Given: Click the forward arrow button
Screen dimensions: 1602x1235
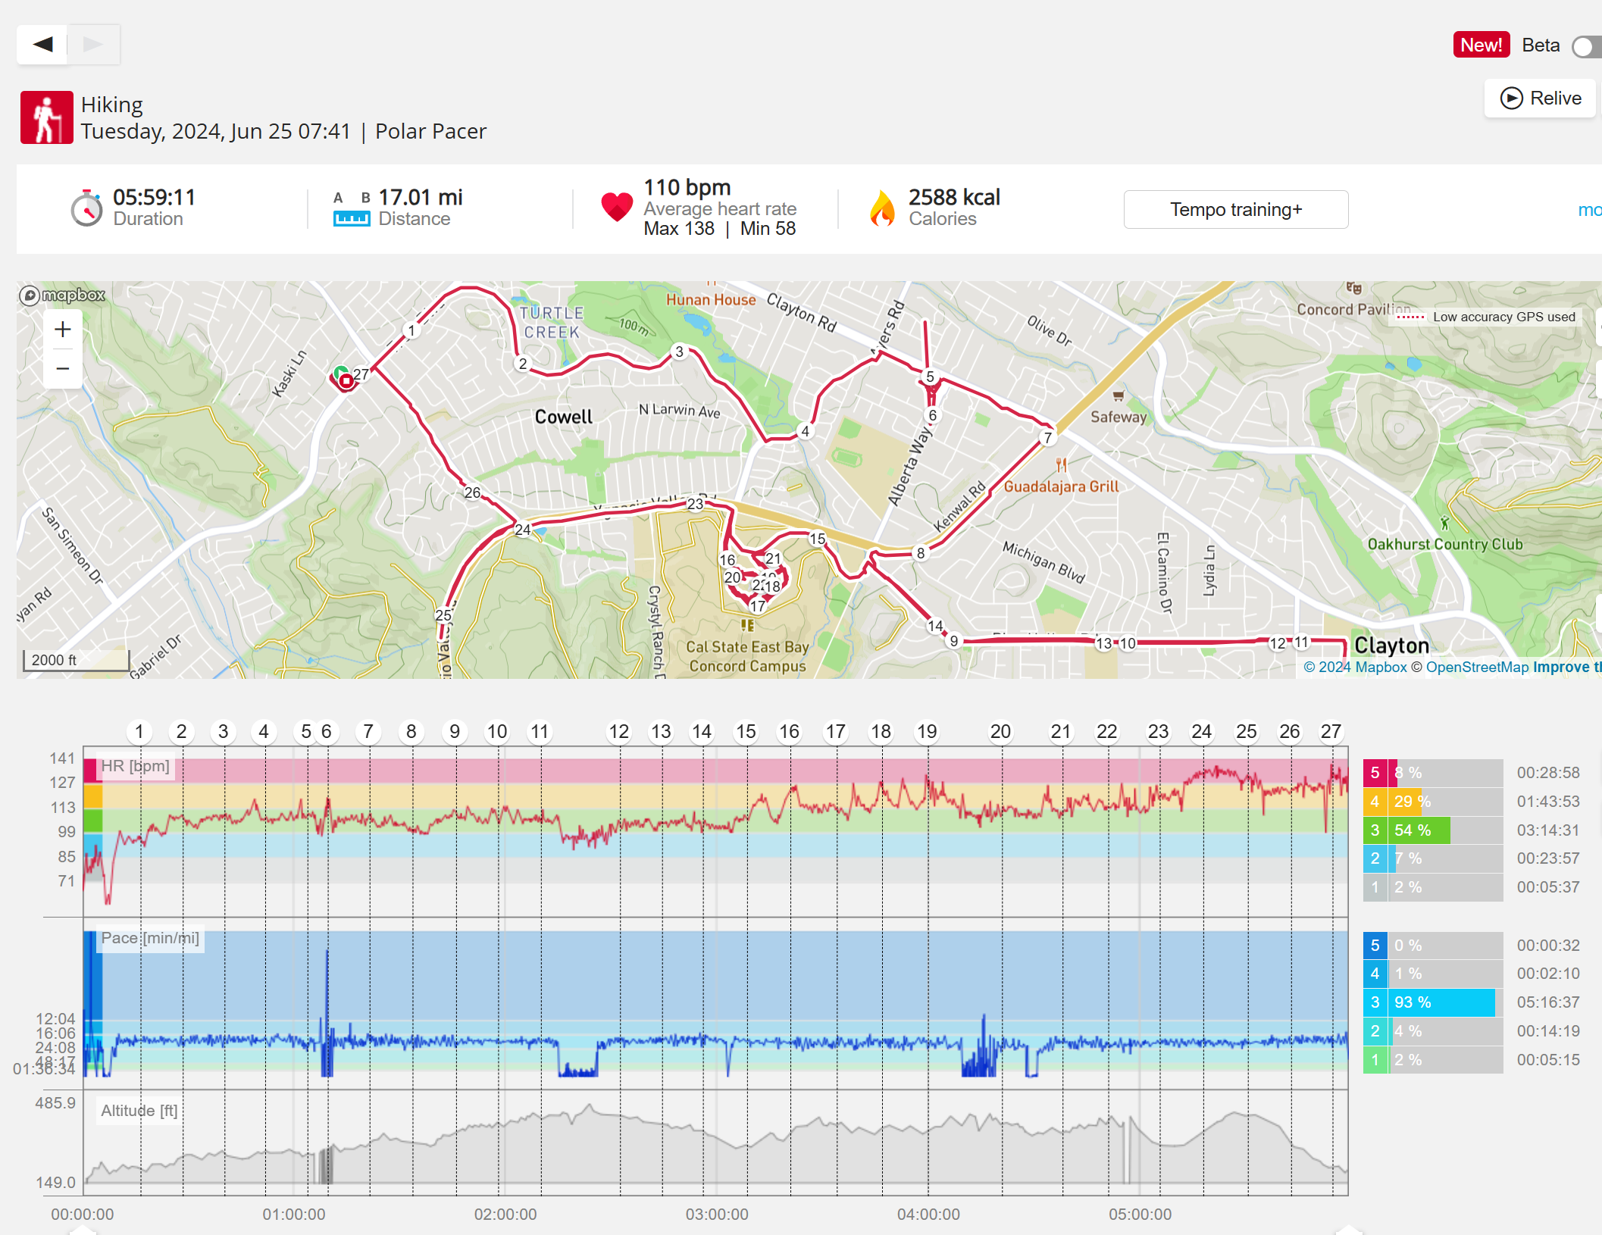Looking at the screenshot, I should pos(93,44).
